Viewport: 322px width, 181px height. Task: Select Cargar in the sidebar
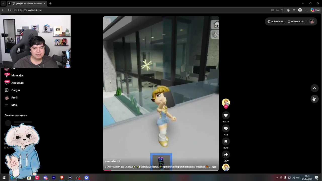click(x=12, y=90)
